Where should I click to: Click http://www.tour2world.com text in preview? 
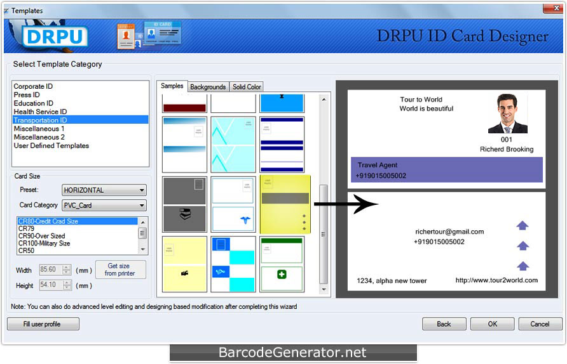[496, 280]
